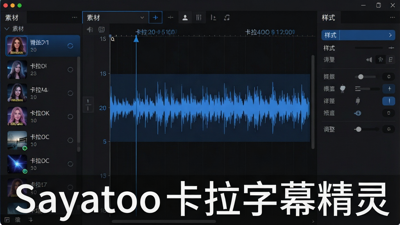Click the slider next to the blue plus button
This screenshot has height=225, width=400.
pyautogui.click(x=367, y=89)
